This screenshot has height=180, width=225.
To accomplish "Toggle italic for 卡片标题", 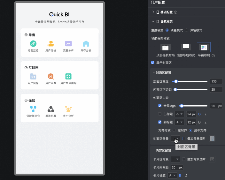I will [x=186, y=176].
